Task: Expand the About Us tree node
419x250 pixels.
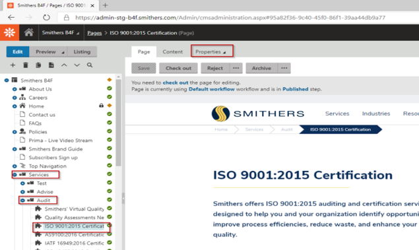Action: (x=15, y=89)
